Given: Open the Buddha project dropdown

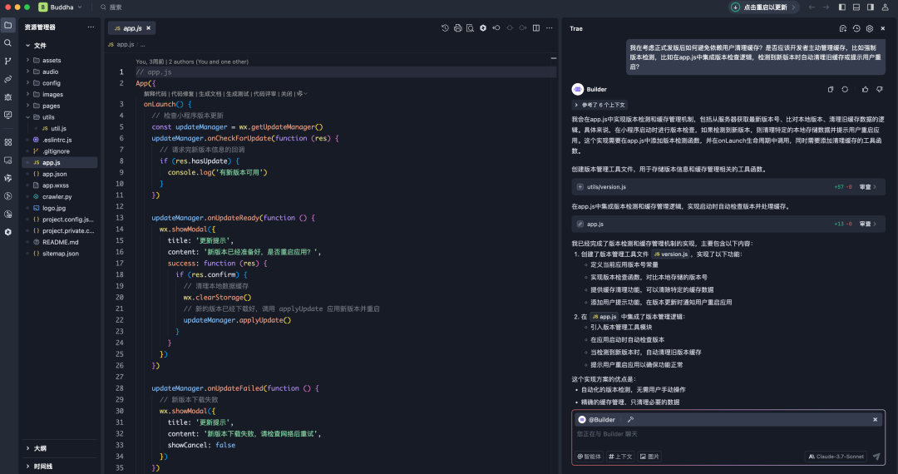Looking at the screenshot, I should click(61, 7).
